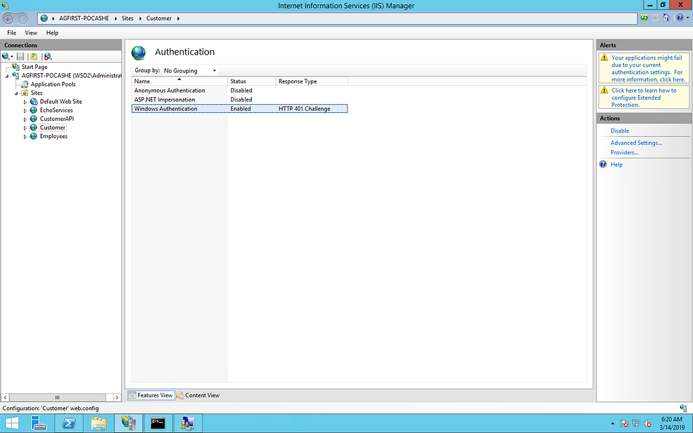
Task: Select the Start Page tree icon
Action: [x=16, y=67]
